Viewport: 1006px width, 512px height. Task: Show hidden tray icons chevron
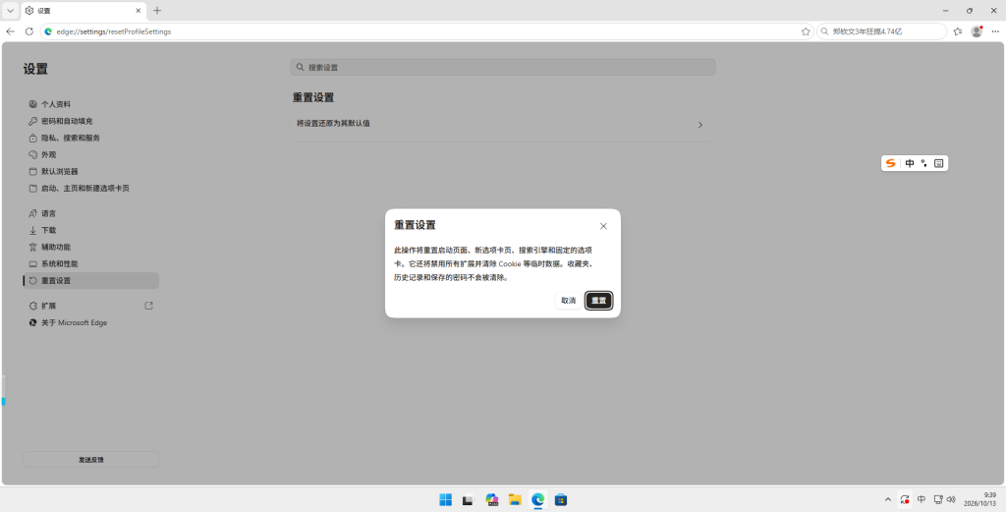pyautogui.click(x=888, y=499)
